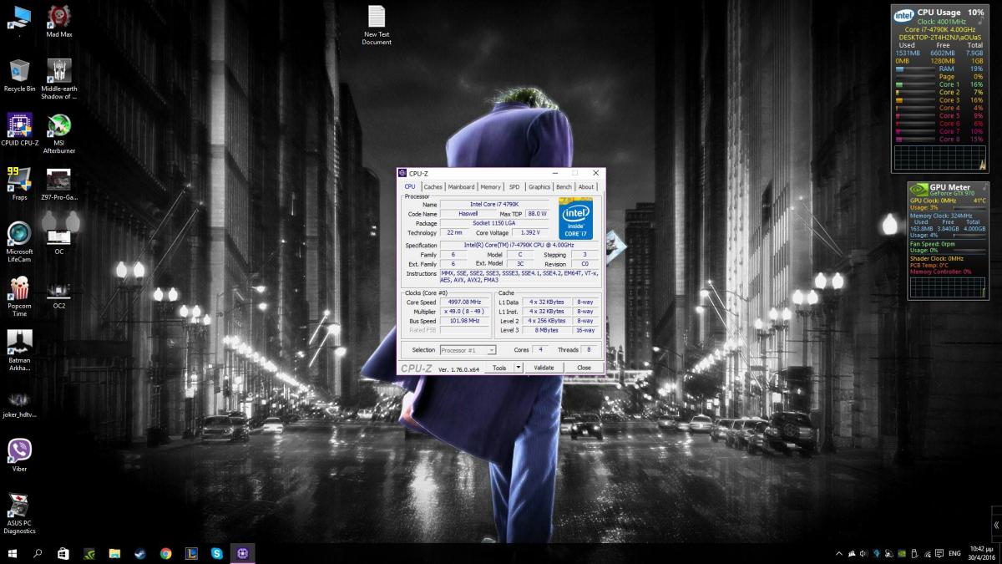Select the Batman Arkham shortcut
Viewport: 1002px width, 564px height.
point(19,351)
